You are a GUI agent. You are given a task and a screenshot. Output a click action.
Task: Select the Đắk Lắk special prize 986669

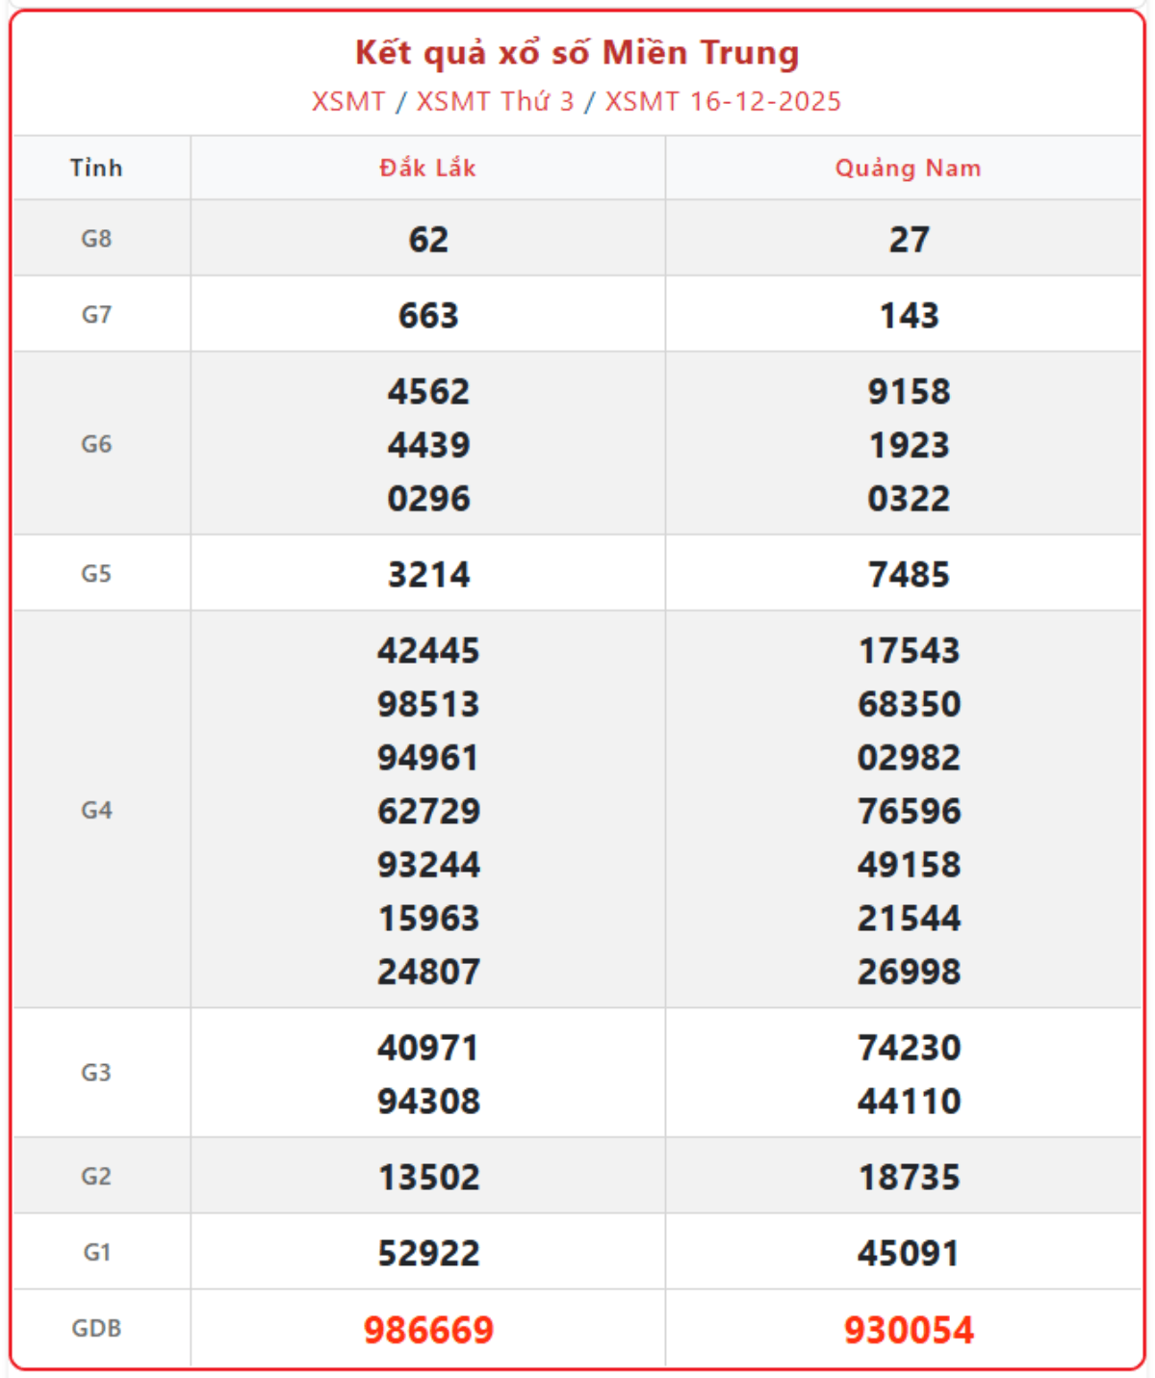point(428,1330)
